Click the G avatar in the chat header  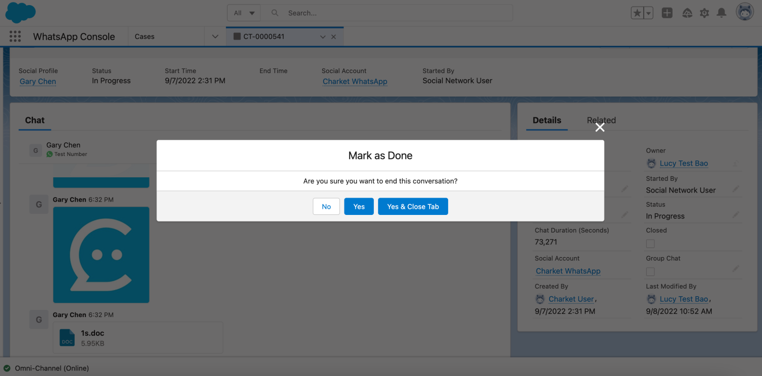point(35,150)
